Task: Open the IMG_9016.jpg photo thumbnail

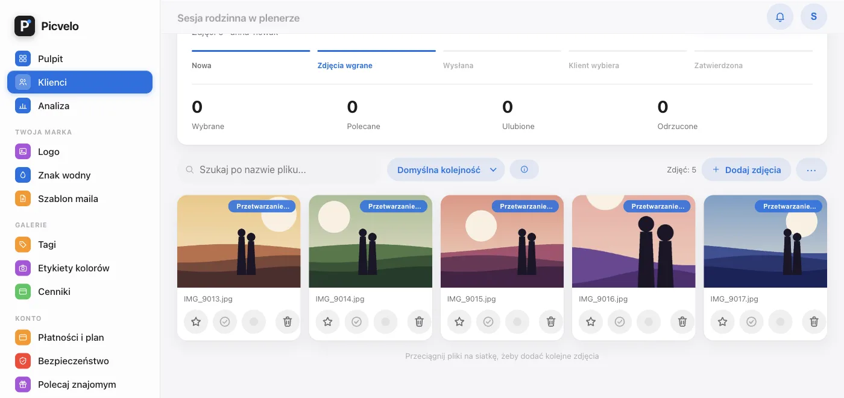Action: tap(634, 241)
